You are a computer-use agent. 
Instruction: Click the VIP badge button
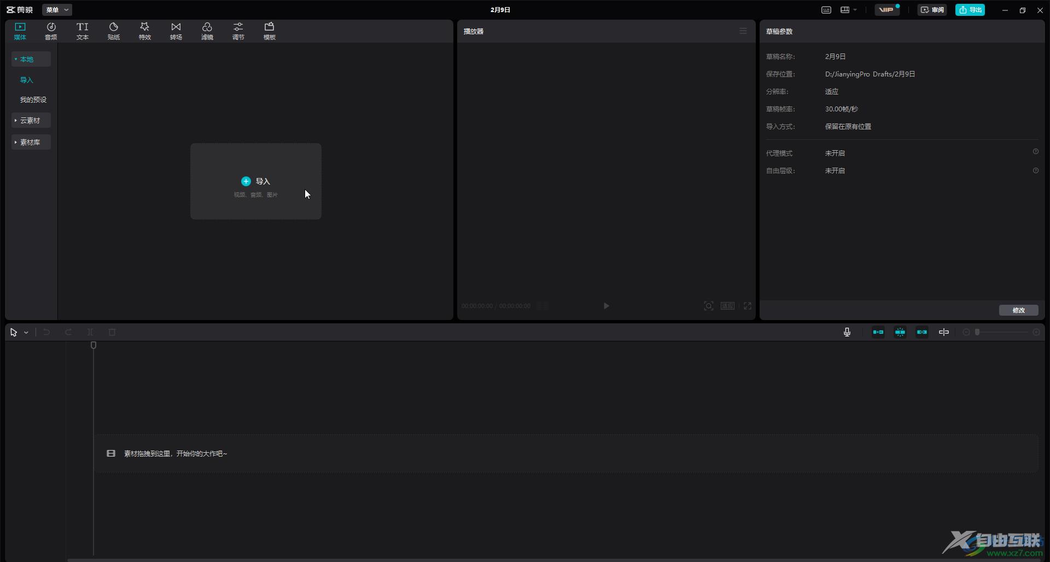pyautogui.click(x=887, y=10)
